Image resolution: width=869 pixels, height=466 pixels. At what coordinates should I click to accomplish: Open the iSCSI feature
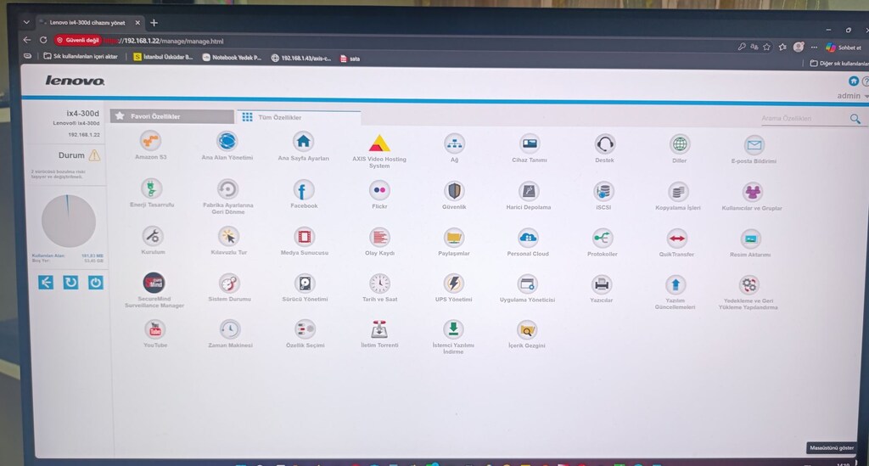pos(603,192)
